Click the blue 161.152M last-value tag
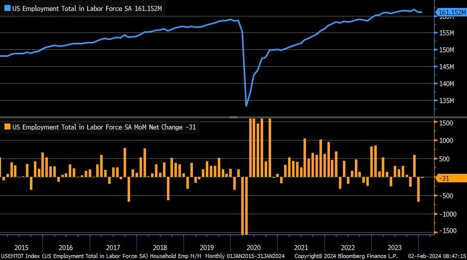Screen dimensions: 467x260 click(451, 11)
